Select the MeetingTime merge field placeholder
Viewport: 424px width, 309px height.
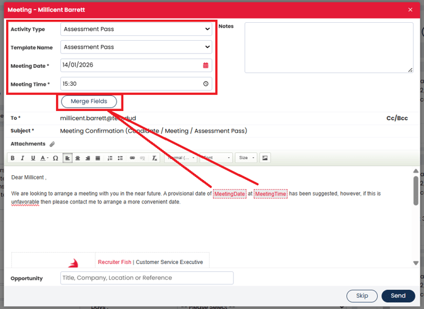point(271,194)
